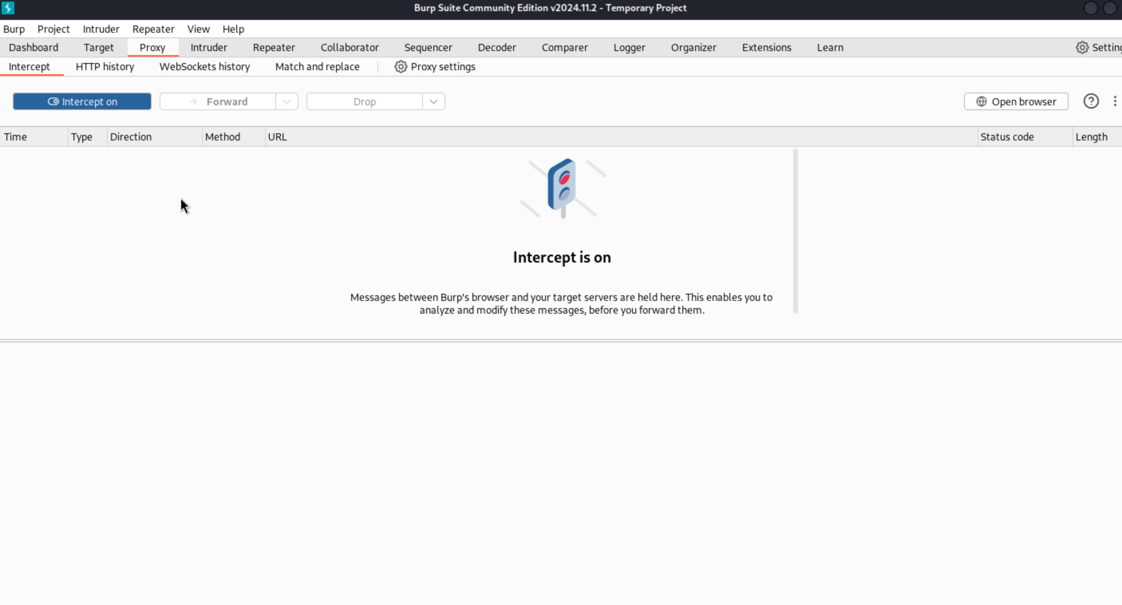The width and height of the screenshot is (1122, 605).
Task: Click the Settings gear icon at top right
Action: pyautogui.click(x=1082, y=47)
